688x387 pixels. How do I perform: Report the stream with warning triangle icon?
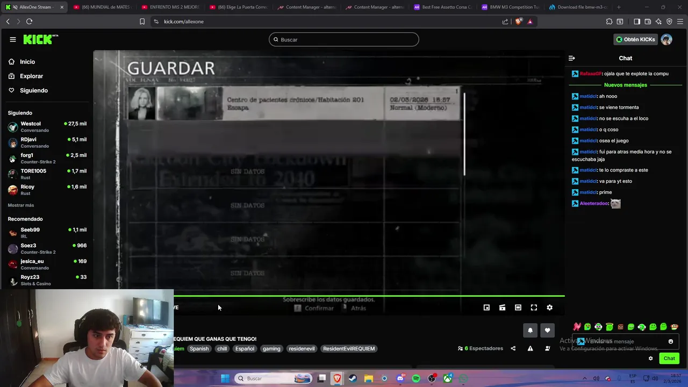click(x=530, y=348)
